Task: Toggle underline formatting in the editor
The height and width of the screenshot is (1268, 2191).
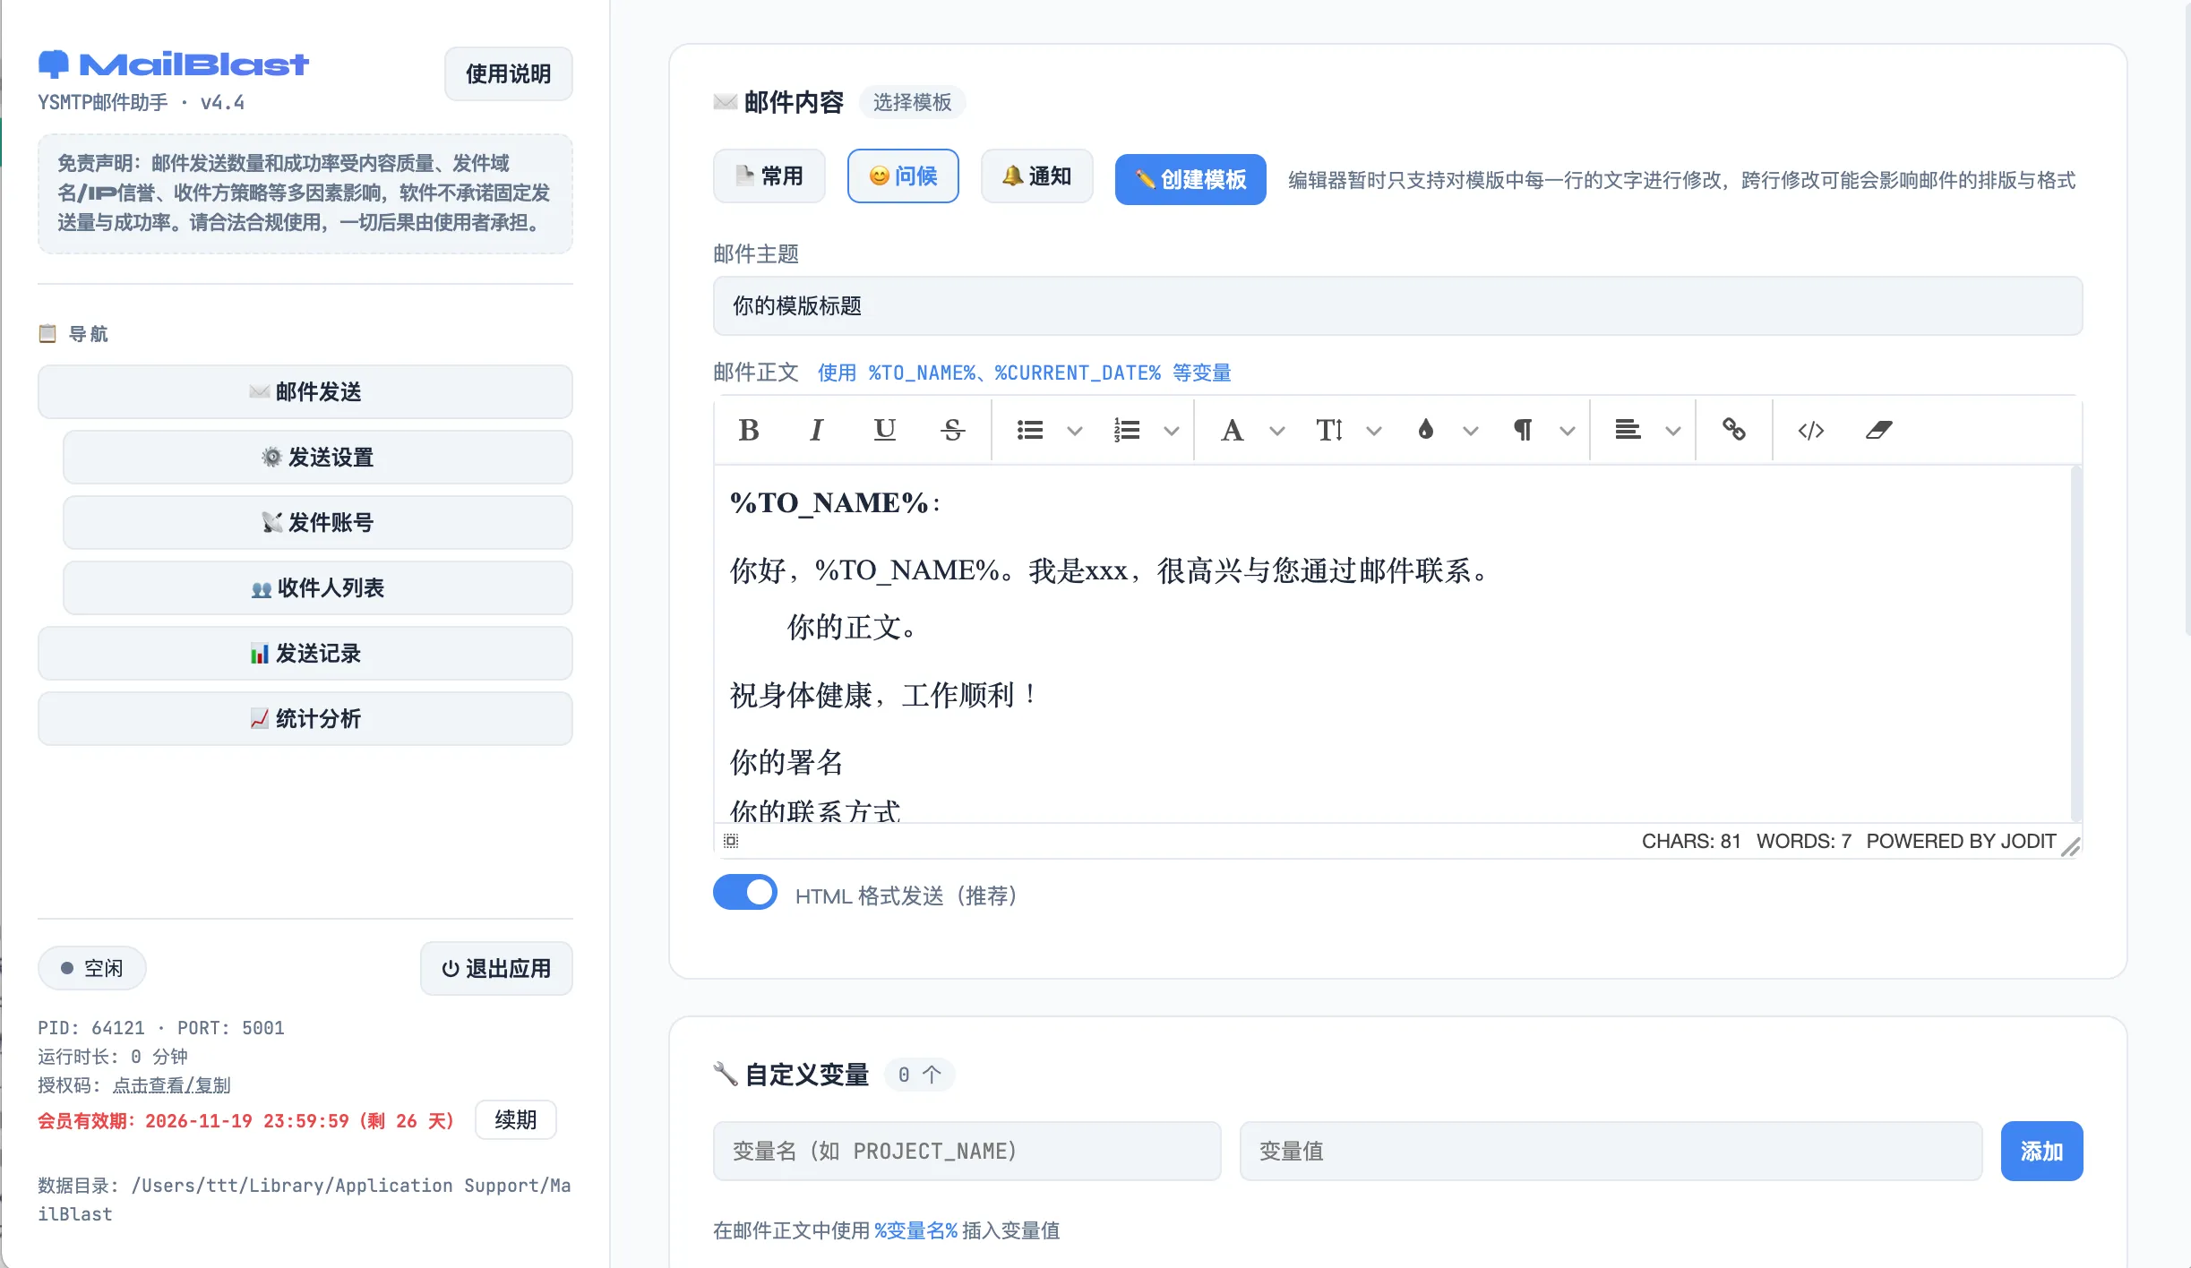Action: click(884, 431)
